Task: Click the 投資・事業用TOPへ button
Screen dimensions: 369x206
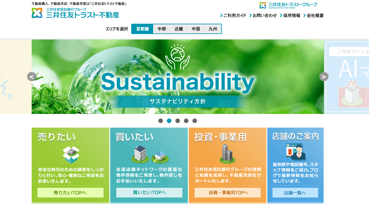Action: click(227, 193)
